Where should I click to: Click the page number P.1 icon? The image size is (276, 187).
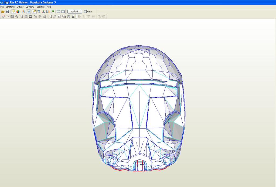pos(59,16)
